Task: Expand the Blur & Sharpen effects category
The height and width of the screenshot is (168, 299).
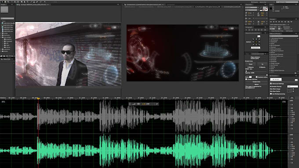Action: [270, 46]
